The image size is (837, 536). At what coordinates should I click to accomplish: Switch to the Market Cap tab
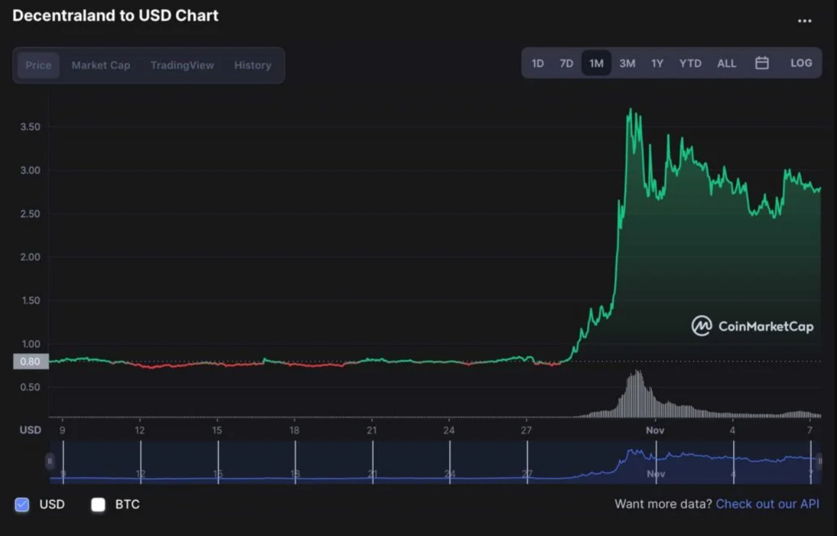click(x=100, y=65)
